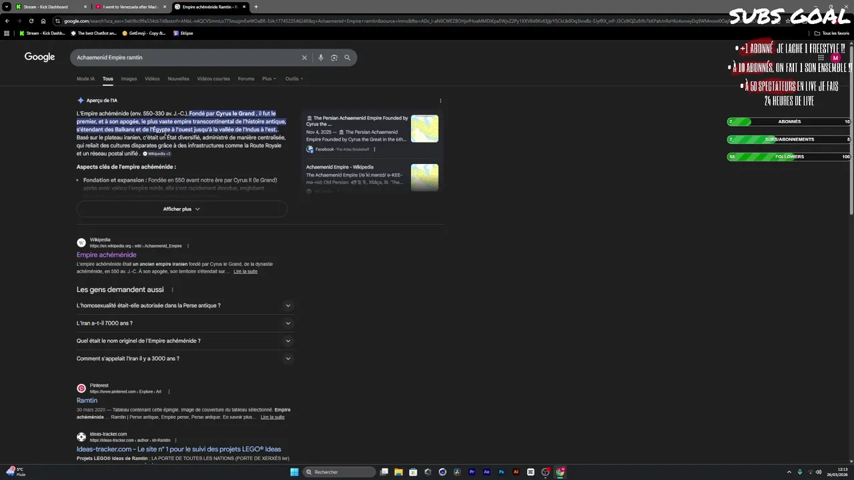Open CapCut from the taskbar

pos(530,472)
